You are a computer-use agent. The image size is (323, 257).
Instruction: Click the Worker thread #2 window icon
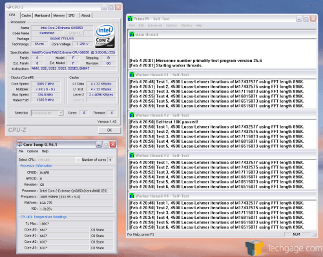(132, 115)
